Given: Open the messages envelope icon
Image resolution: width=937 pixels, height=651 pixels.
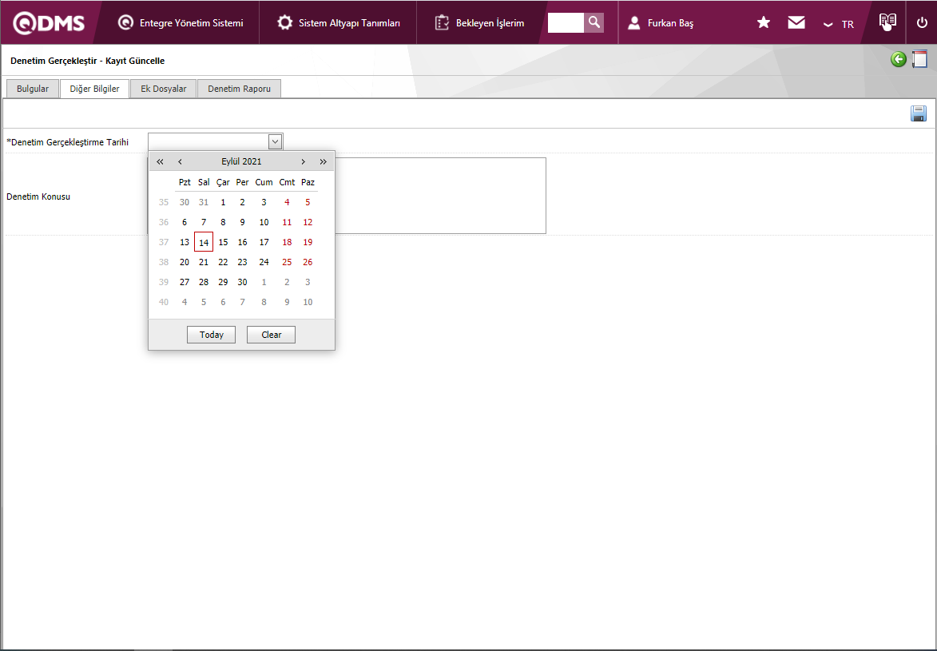Looking at the screenshot, I should [796, 22].
